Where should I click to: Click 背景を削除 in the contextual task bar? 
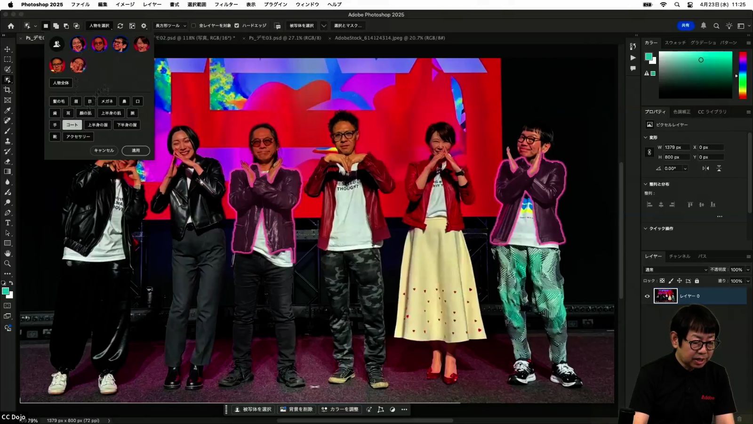pyautogui.click(x=296, y=409)
